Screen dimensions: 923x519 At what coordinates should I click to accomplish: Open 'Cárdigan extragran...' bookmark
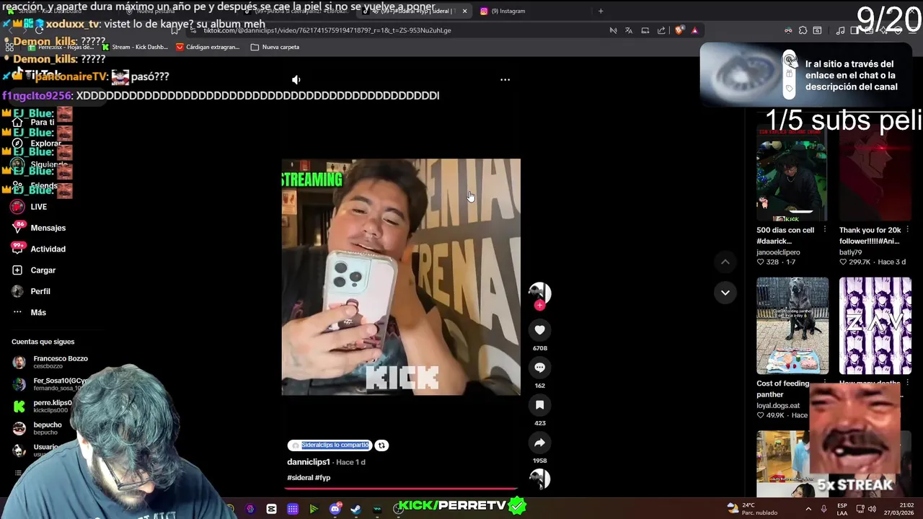[x=207, y=47]
